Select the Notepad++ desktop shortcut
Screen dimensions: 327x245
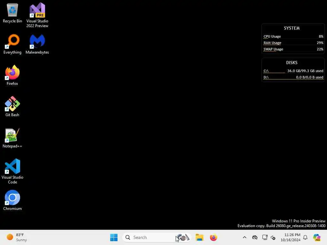pos(12,138)
